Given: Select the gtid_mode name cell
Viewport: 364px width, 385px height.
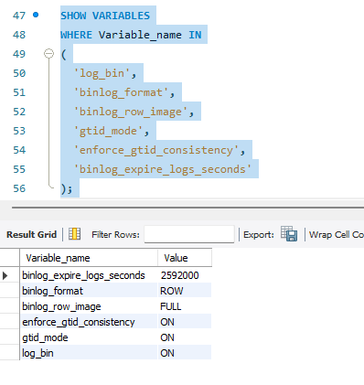Looking at the screenshot, I should (x=89, y=337).
